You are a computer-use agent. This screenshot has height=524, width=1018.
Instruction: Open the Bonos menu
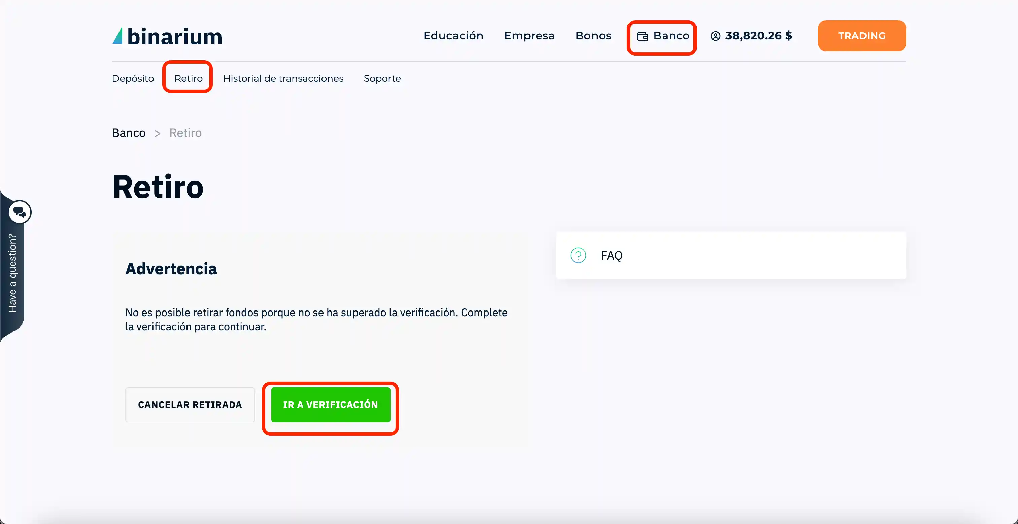(593, 36)
